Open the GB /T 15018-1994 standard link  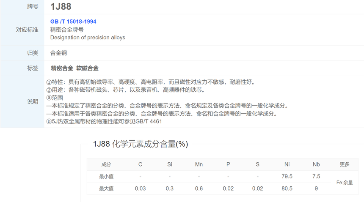(x=73, y=22)
